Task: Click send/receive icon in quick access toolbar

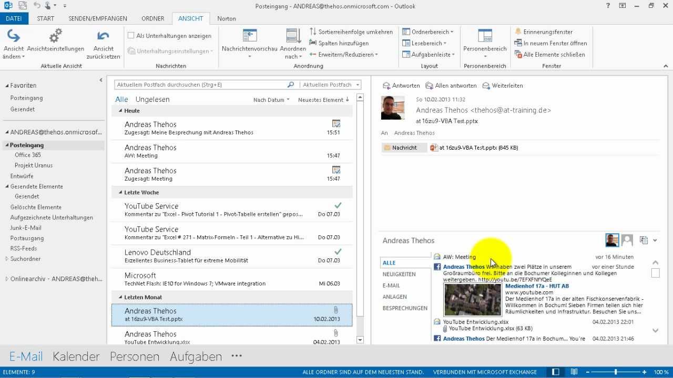Action: [x=23, y=6]
